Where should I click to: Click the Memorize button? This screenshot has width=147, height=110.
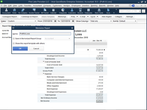tap(62, 16)
